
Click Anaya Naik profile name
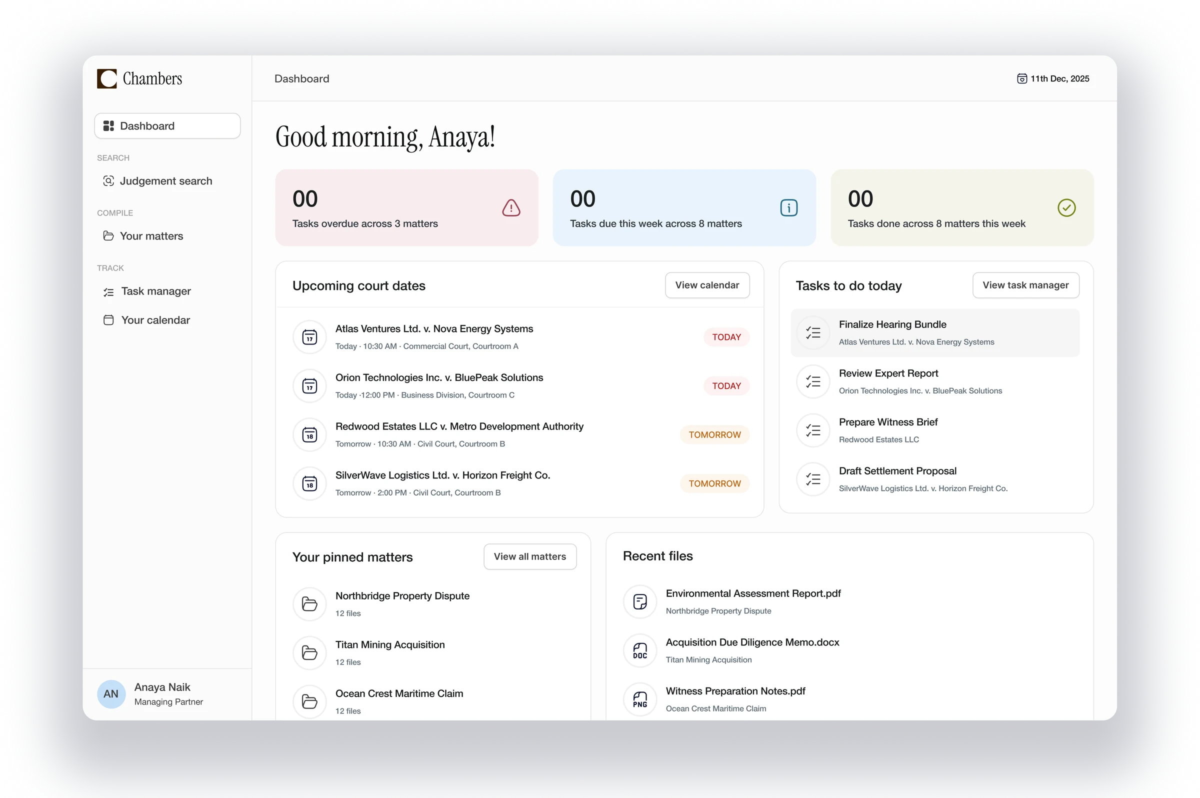point(162,687)
